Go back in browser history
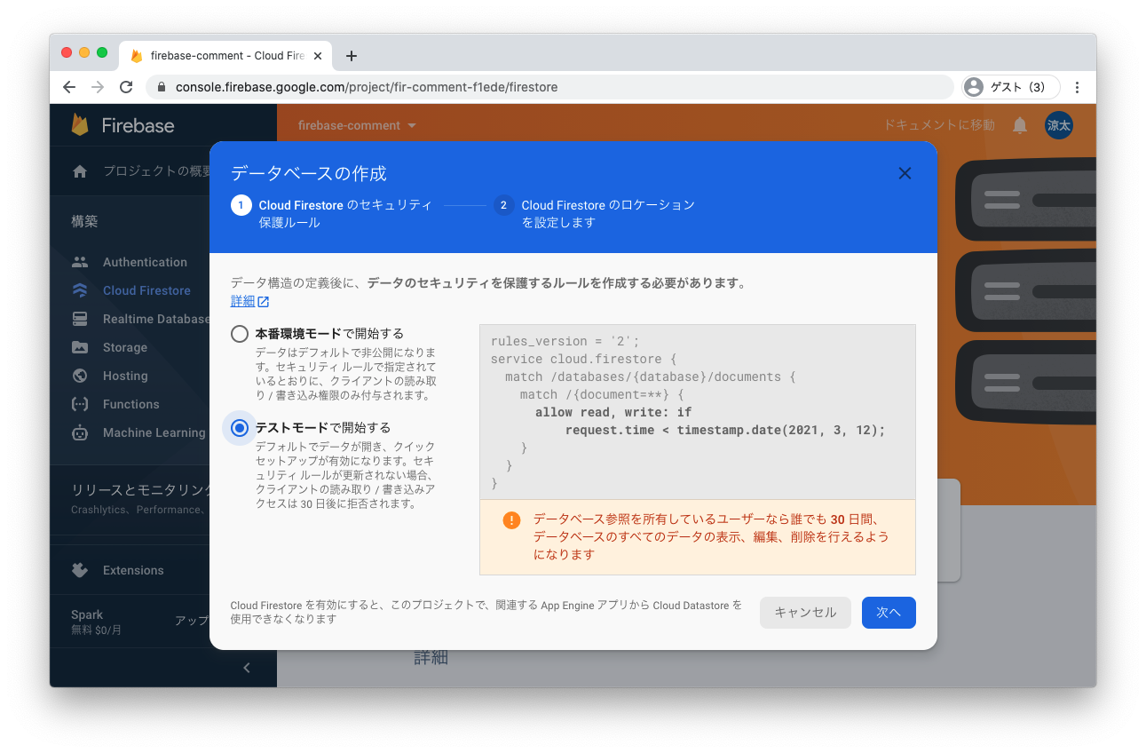This screenshot has height=753, width=1146. (x=69, y=87)
